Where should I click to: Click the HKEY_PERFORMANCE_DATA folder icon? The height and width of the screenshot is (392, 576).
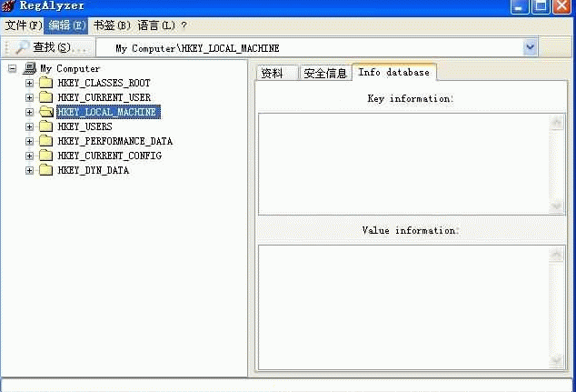point(46,141)
